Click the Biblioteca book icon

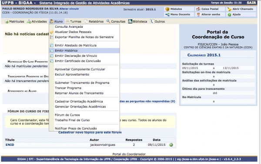pyautogui.click(x=130, y=21)
